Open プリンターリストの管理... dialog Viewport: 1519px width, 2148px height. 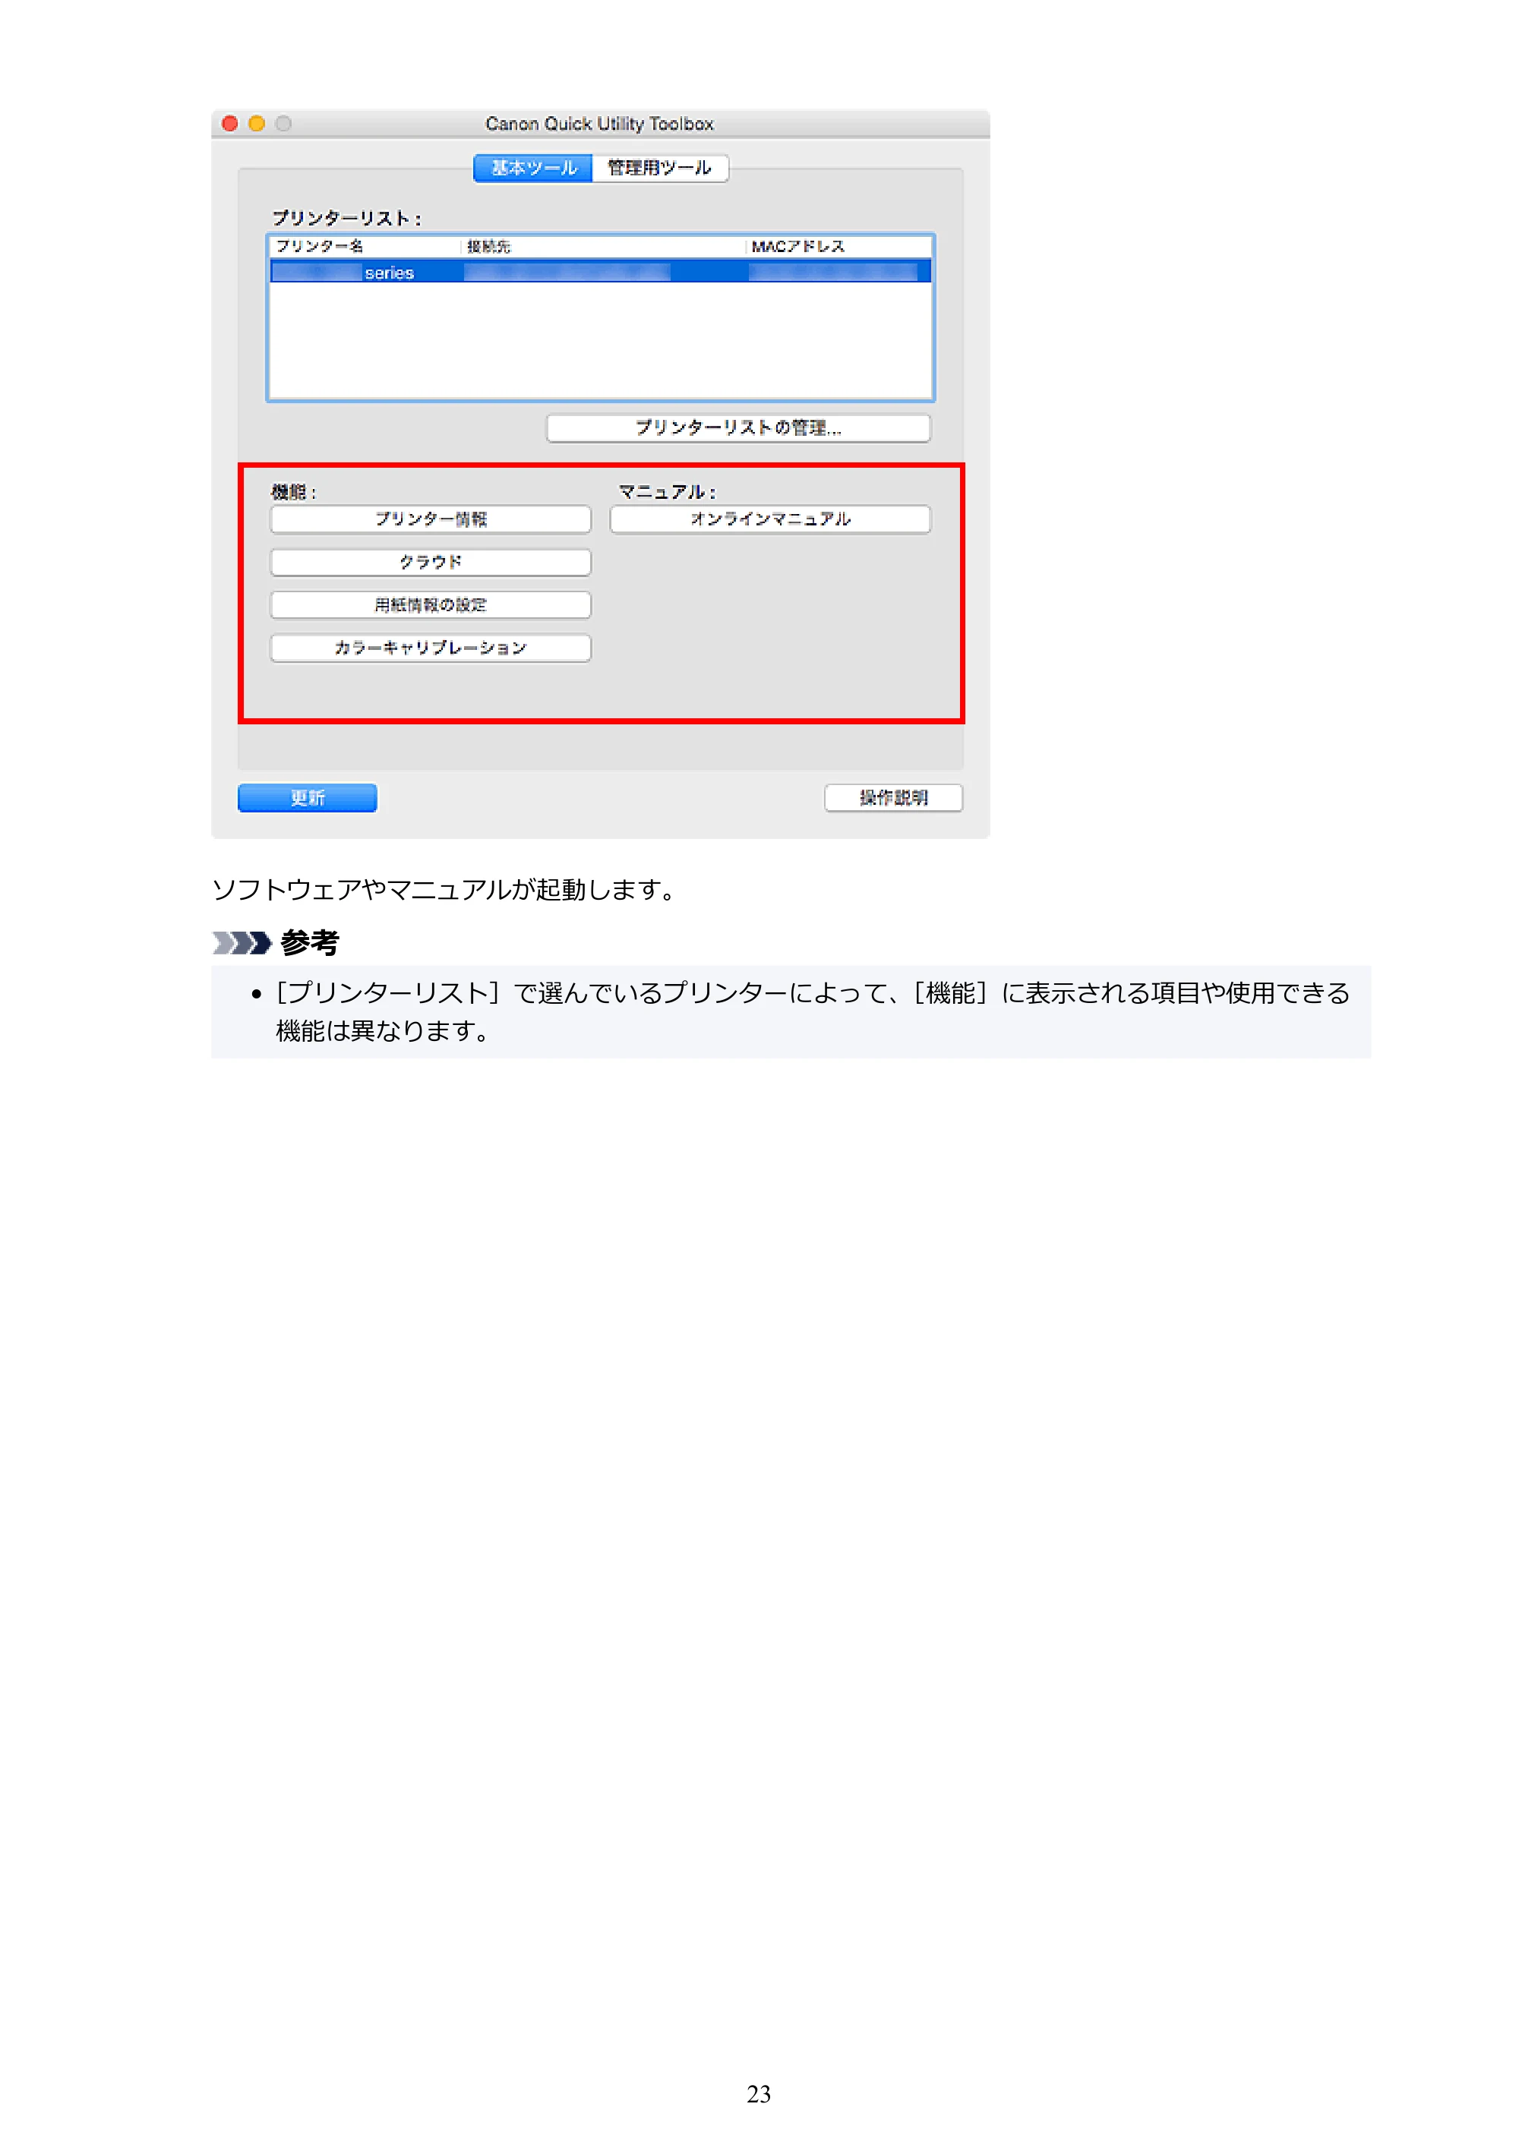[738, 427]
